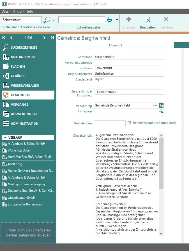Switch to the Übersicht tab
Image resolution: width=189 pixels, height=251 pixels.
[x=116, y=45]
